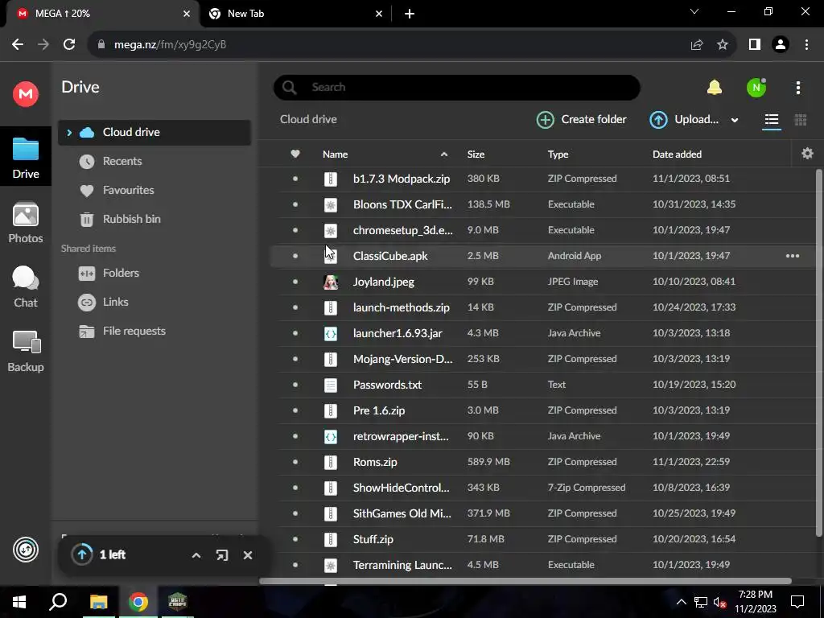The width and height of the screenshot is (824, 618).
Task: Open options for ClassiCube.apk
Action: [792, 256]
